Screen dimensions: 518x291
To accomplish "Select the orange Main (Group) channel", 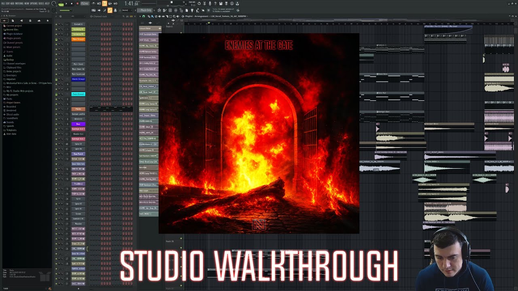I will [x=78, y=39].
